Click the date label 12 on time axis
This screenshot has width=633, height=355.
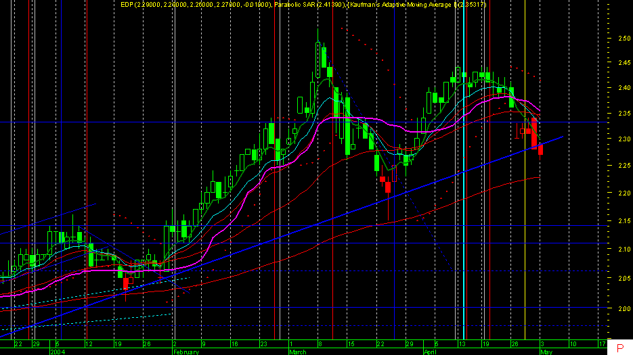coord(89,344)
